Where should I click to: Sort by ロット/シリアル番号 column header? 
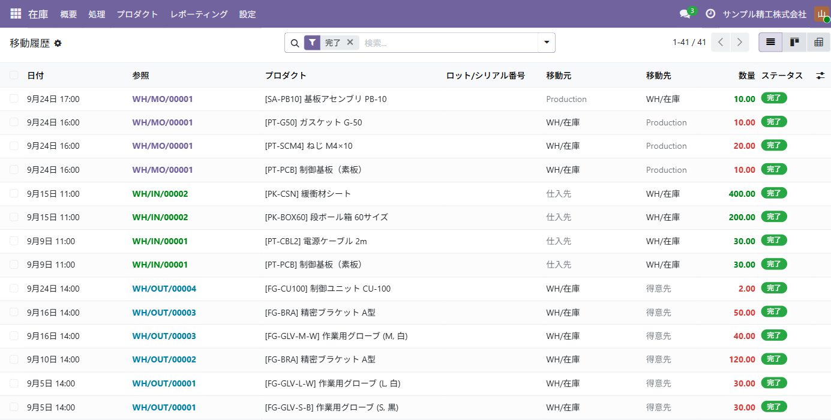tap(485, 76)
